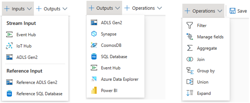Select Union operation
The width and height of the screenshot is (250, 103).
(x=202, y=82)
